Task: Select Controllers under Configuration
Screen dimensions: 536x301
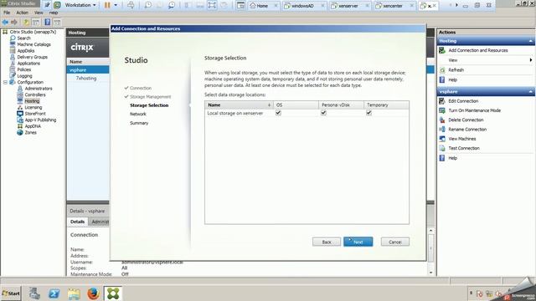Action: click(35, 94)
